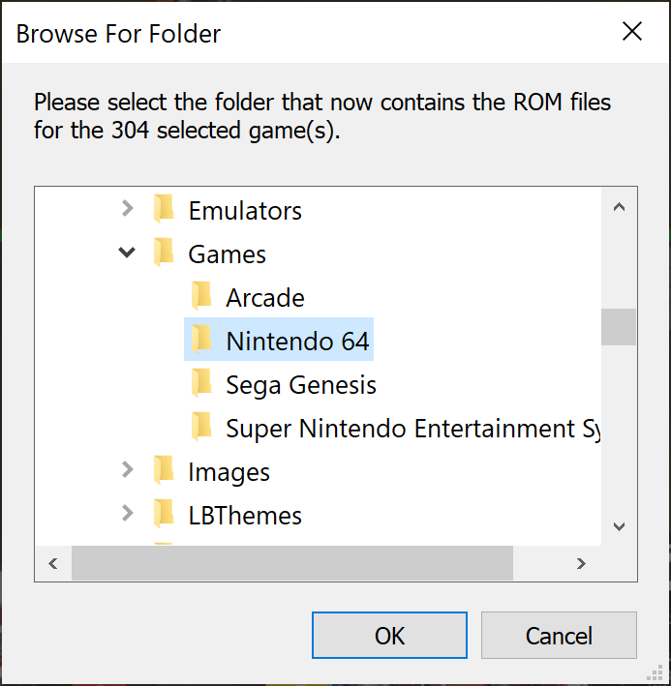Click the Emulators folder icon

[x=165, y=209]
